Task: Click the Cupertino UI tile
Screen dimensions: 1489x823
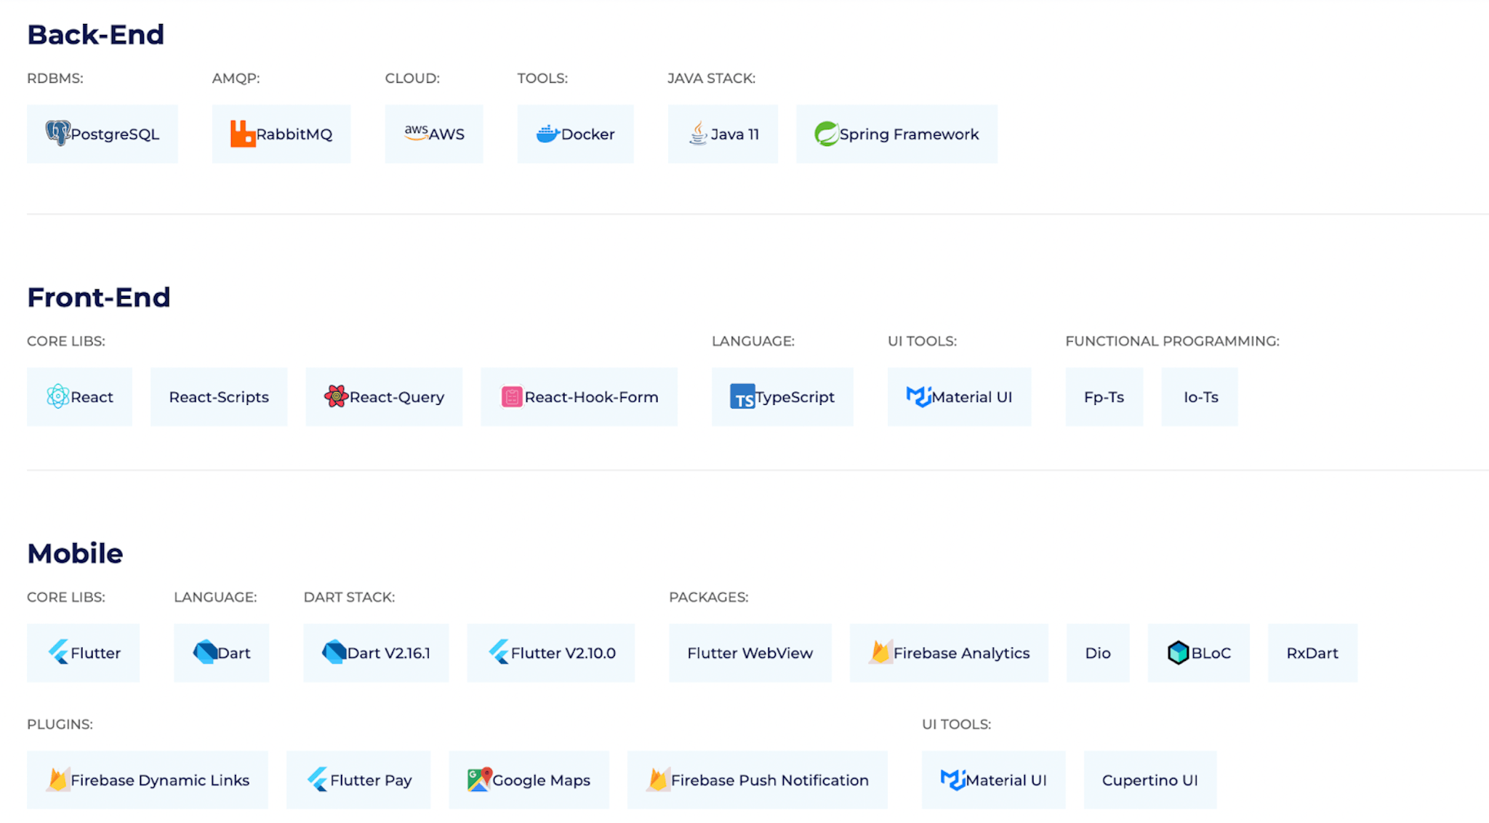Action: 1149,779
